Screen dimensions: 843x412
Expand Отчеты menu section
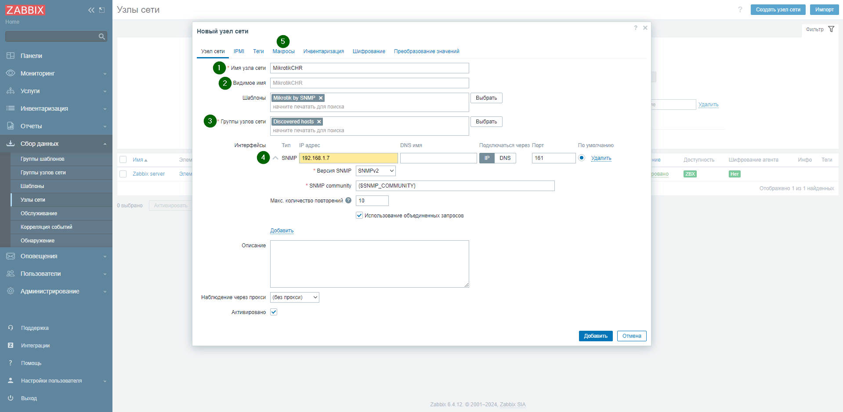pyautogui.click(x=105, y=126)
